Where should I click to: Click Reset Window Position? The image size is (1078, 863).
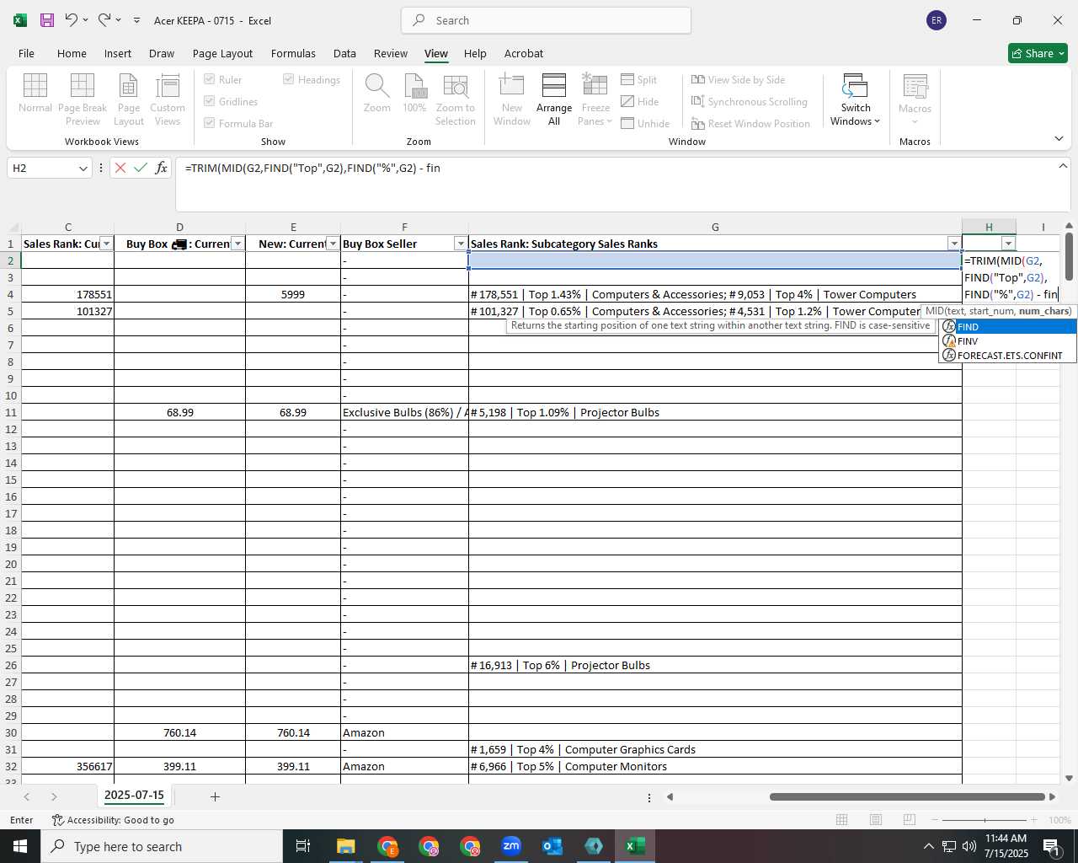click(750, 123)
